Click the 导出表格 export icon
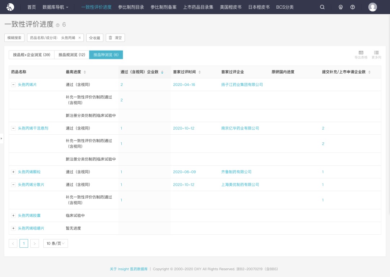 pyautogui.click(x=361, y=55)
